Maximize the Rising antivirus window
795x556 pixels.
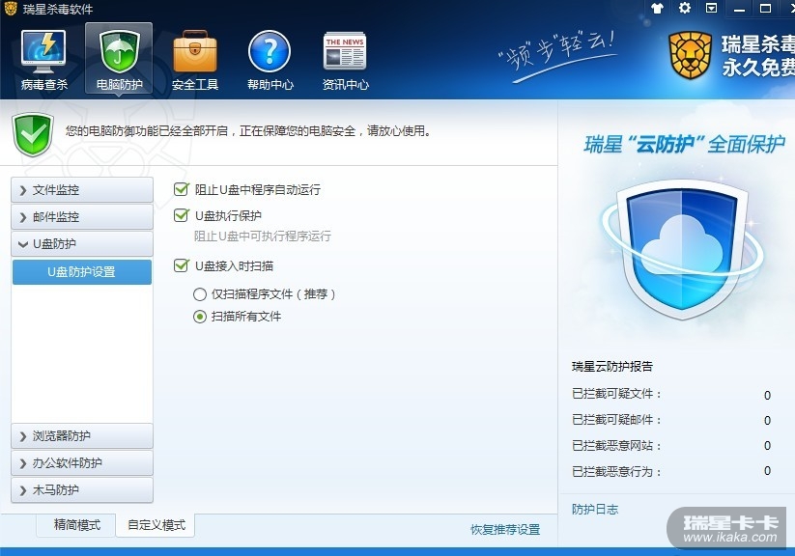[766, 8]
